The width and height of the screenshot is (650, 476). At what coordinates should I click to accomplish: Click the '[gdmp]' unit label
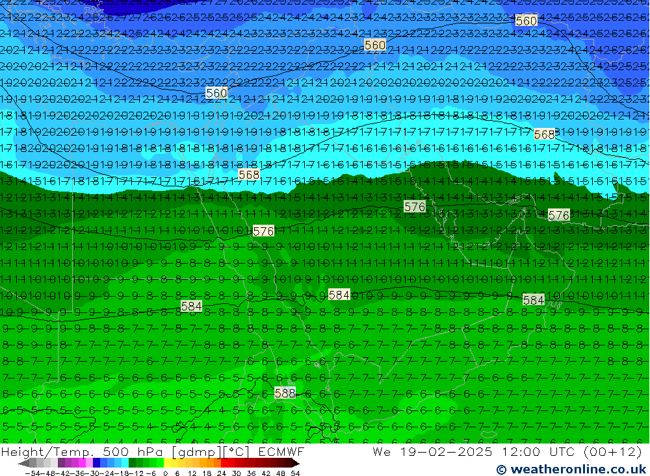click(198, 451)
